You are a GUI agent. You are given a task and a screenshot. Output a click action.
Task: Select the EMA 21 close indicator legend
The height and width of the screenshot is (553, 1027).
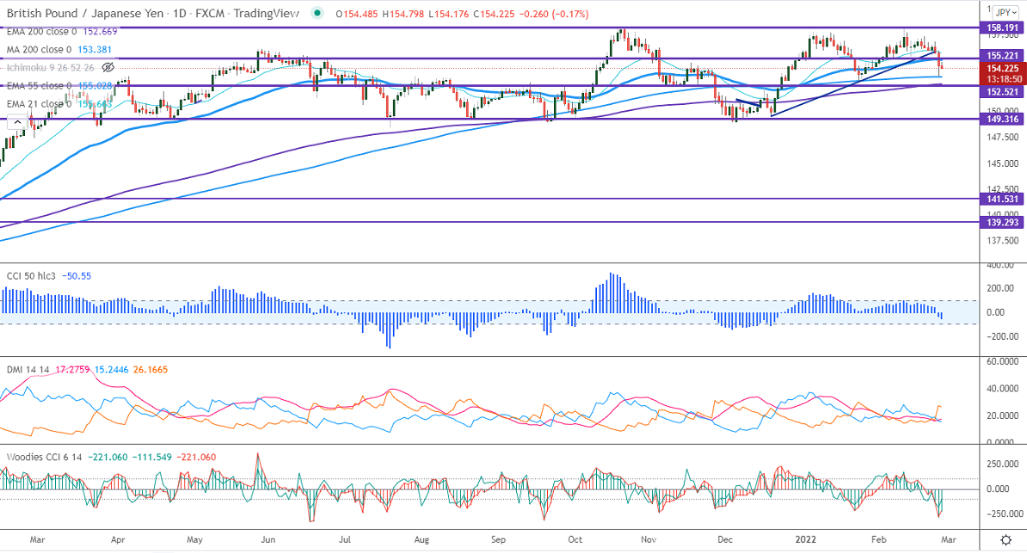[x=40, y=104]
